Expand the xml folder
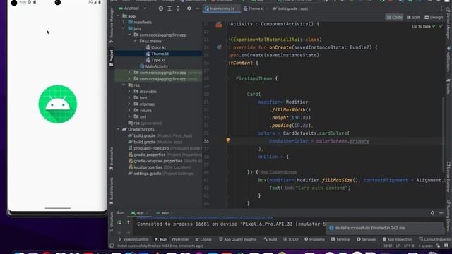Viewport: 452px width, 254px height. [129, 117]
